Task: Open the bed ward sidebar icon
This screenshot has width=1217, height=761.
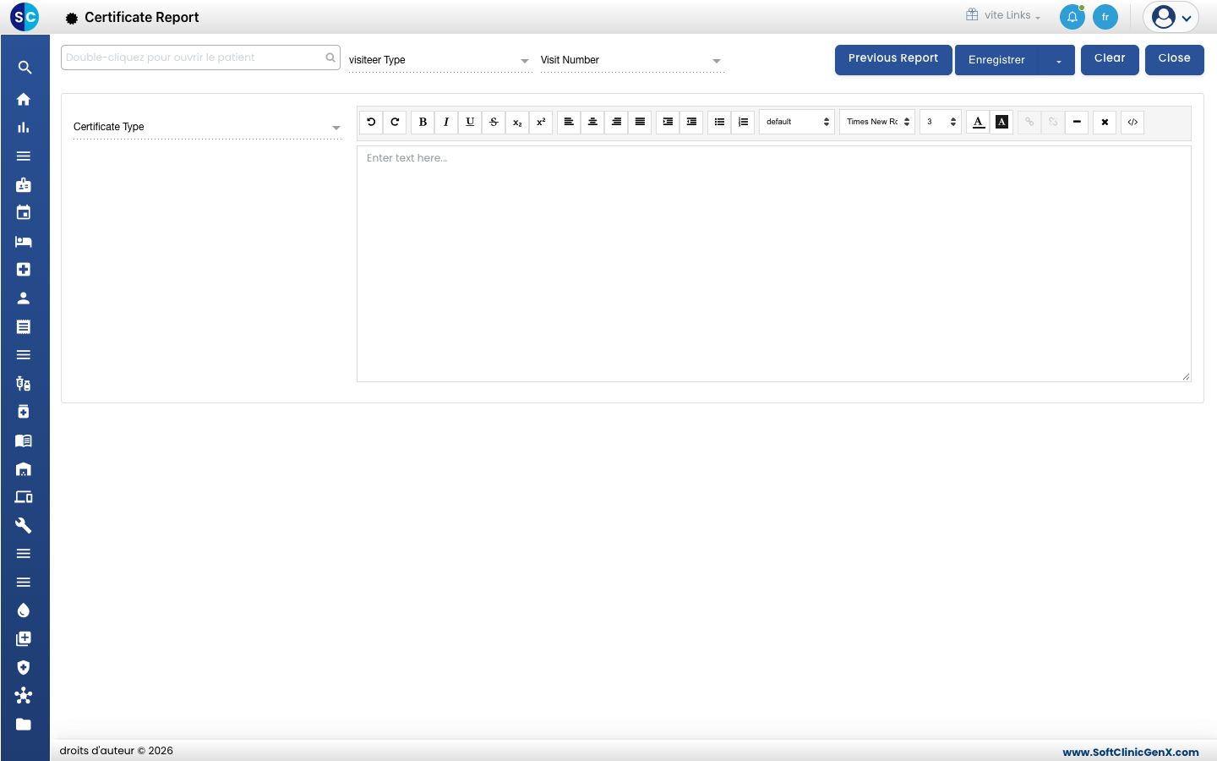Action: click(24, 242)
